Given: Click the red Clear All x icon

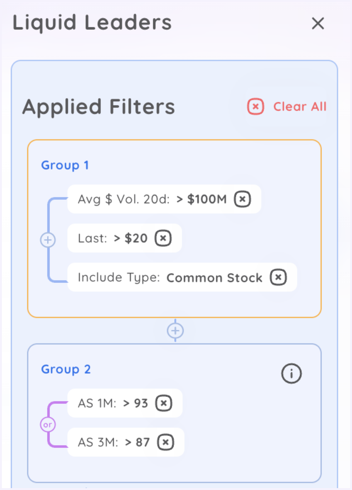Looking at the screenshot, I should (x=255, y=106).
